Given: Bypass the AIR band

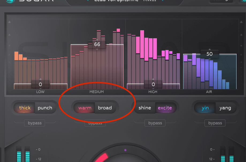Looking at the screenshot, I should [215, 123].
